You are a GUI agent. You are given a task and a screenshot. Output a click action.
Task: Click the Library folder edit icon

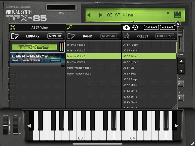click(15, 36)
